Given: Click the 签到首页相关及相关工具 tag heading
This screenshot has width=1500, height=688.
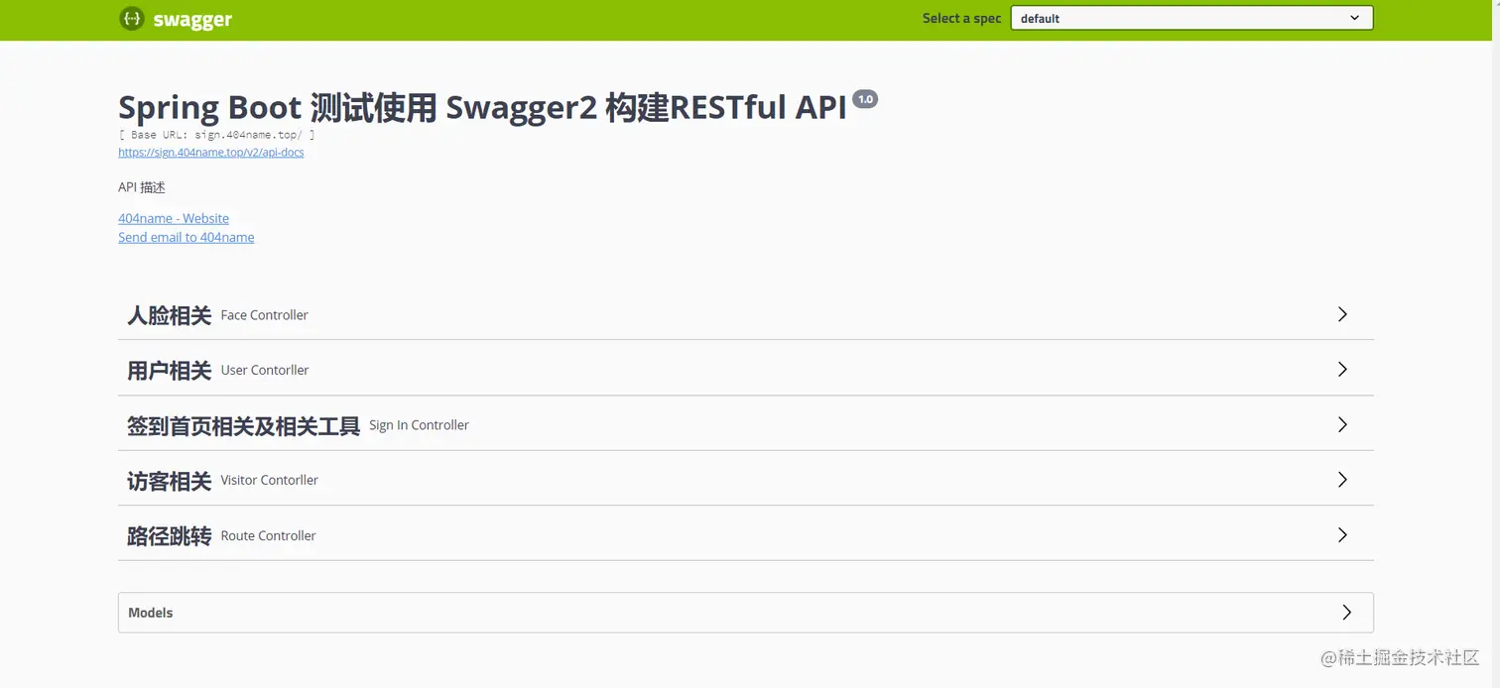Looking at the screenshot, I should [243, 425].
